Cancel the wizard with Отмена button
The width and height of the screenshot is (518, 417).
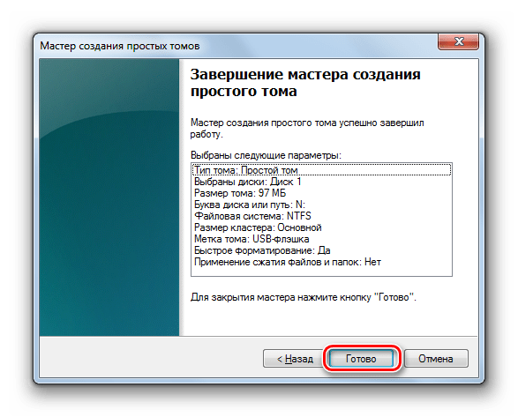pyautogui.click(x=436, y=359)
